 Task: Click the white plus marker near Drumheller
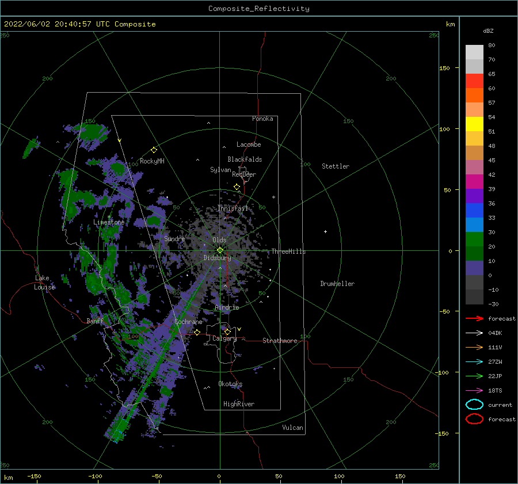[325, 231]
